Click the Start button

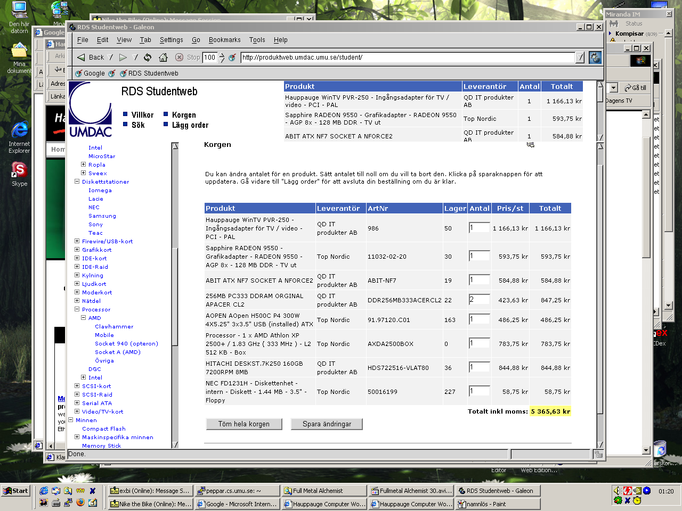tap(15, 491)
